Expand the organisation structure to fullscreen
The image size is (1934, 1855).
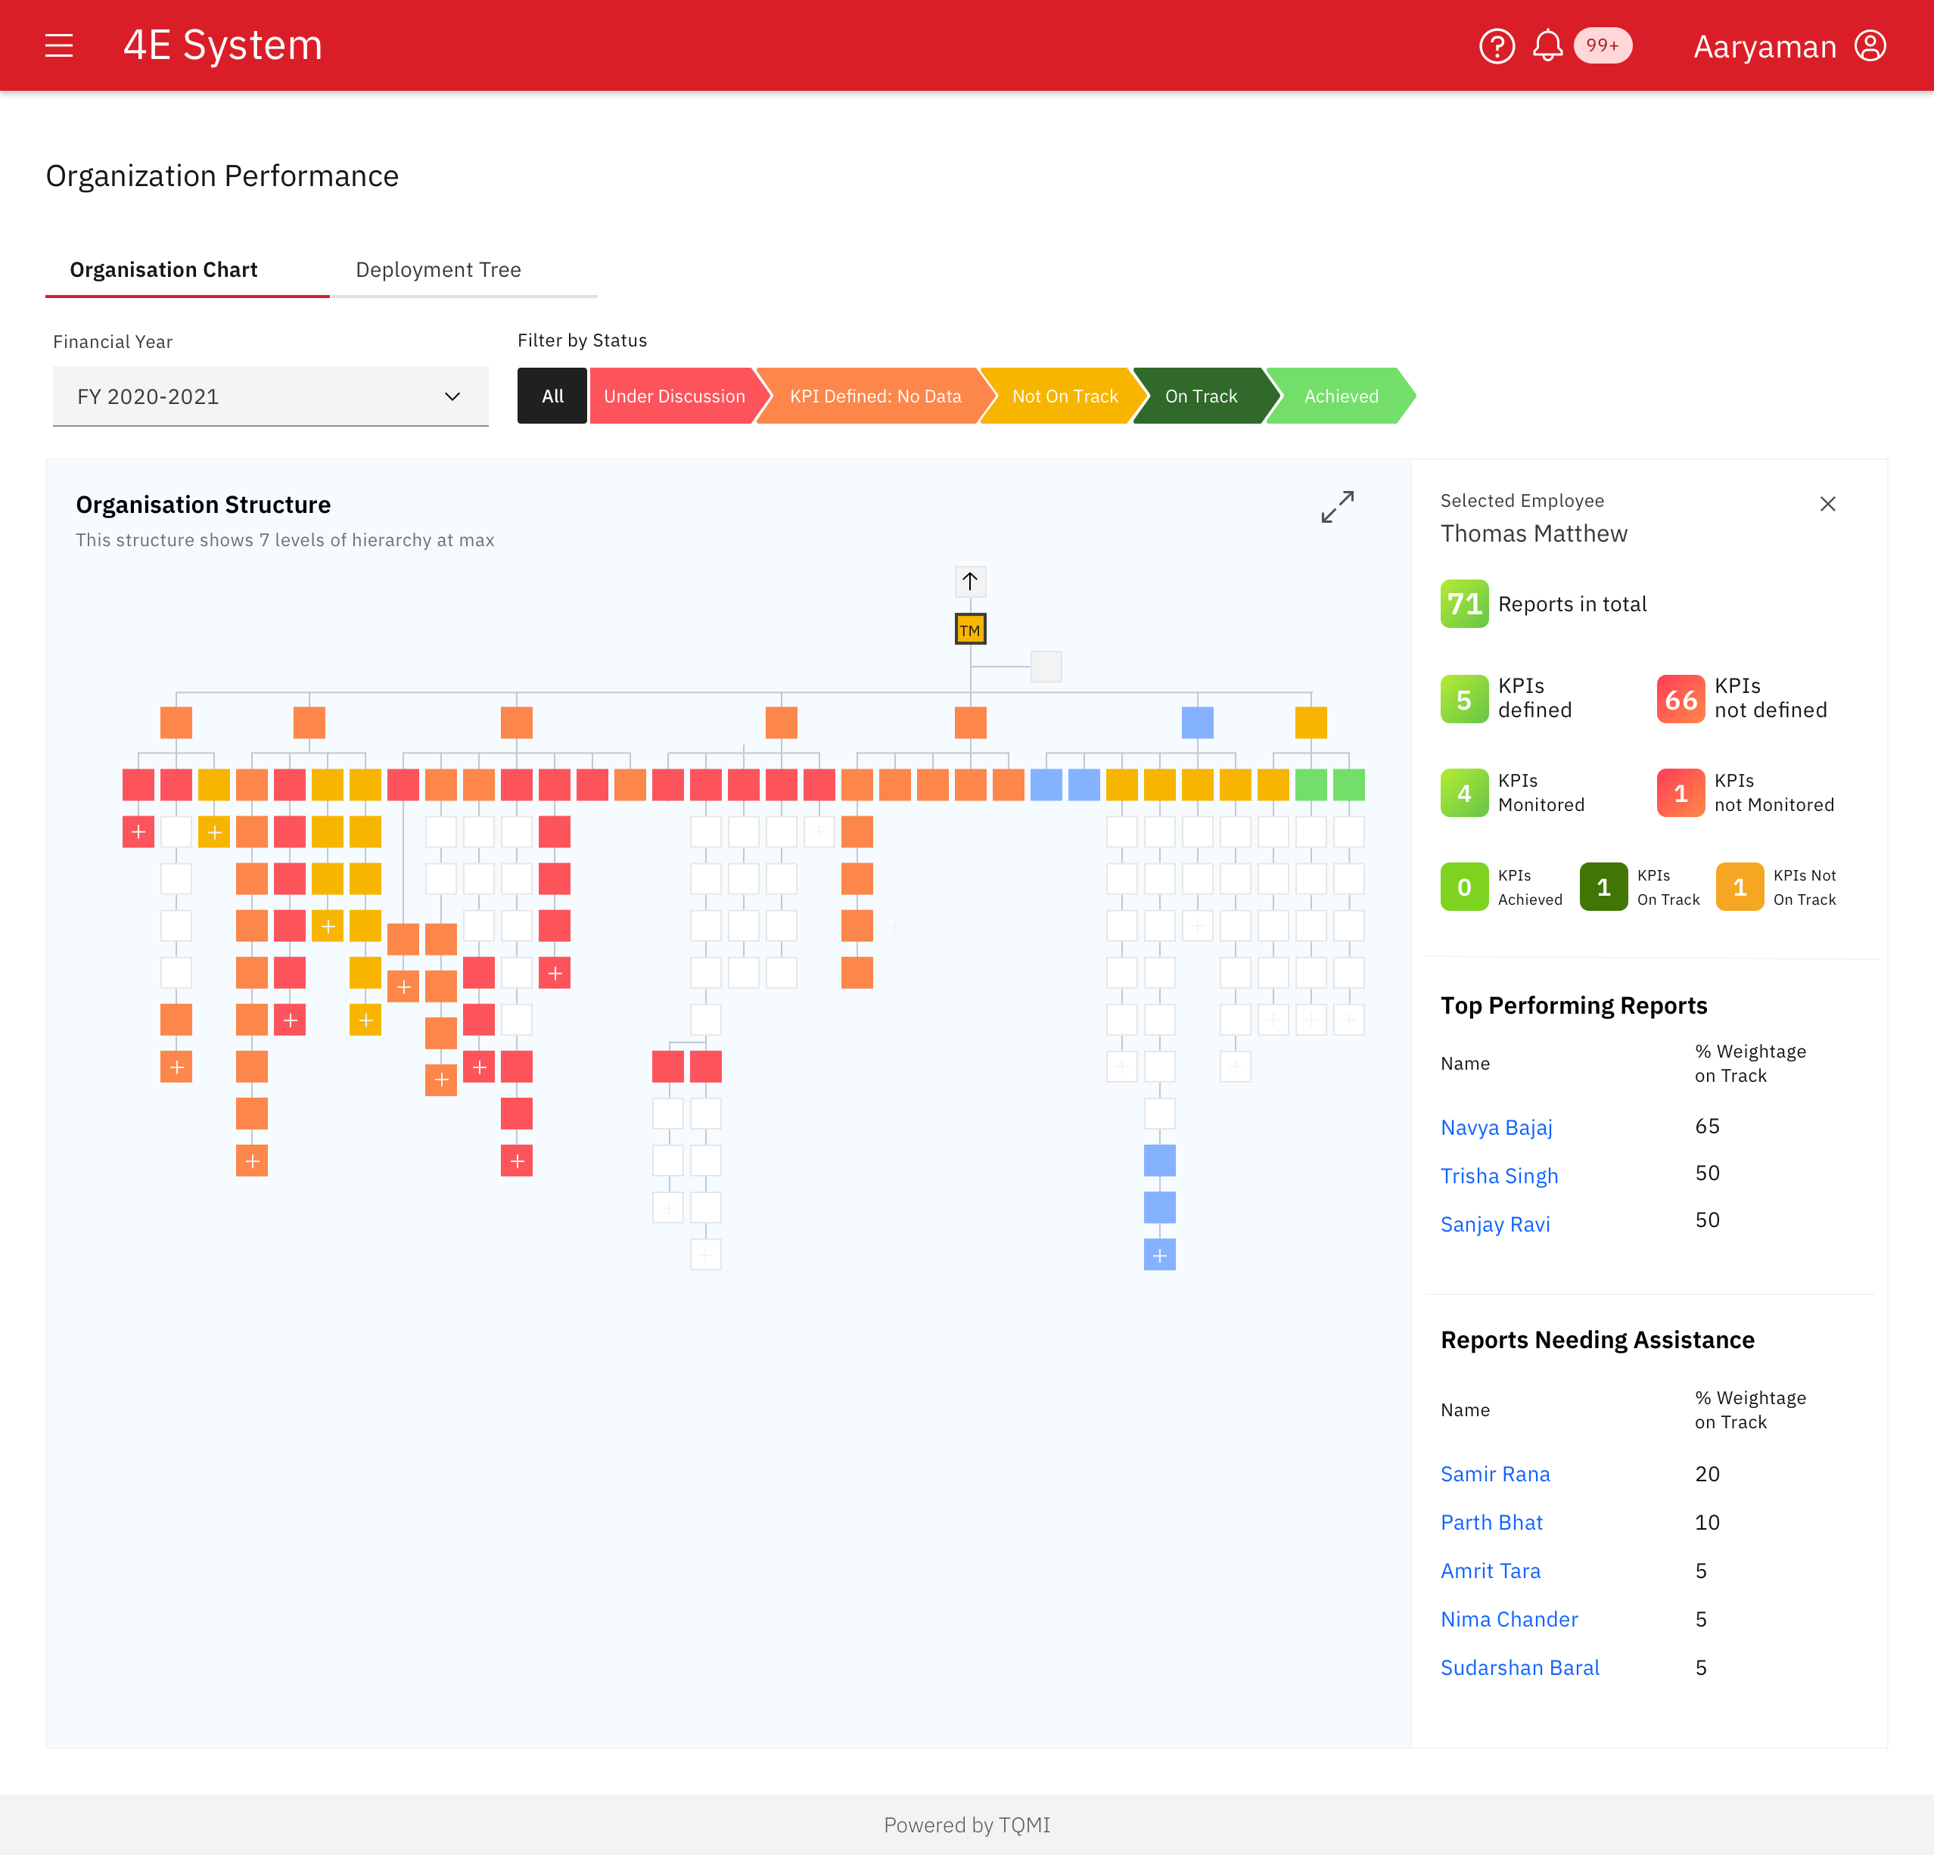(1337, 507)
